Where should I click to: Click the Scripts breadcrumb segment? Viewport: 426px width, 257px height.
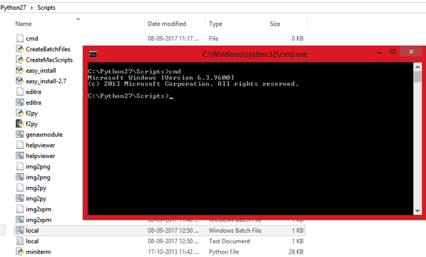click(x=46, y=8)
